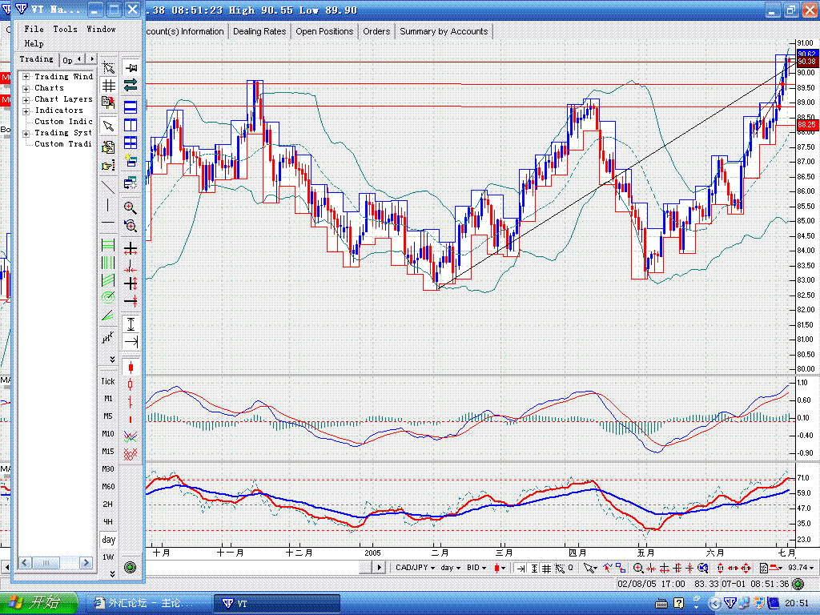Click the Windows Start button

point(39,603)
